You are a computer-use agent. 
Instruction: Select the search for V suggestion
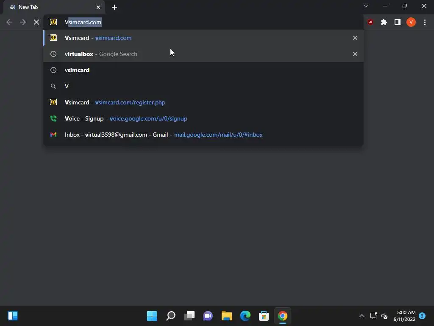[203, 86]
